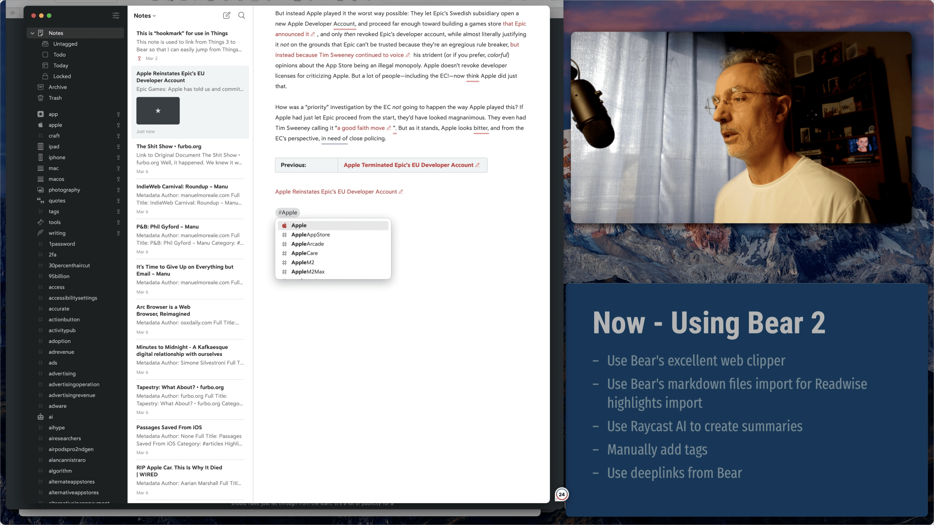The image size is (934, 525).
Task: Click the quotes tag quotation icon
Action: (41, 200)
